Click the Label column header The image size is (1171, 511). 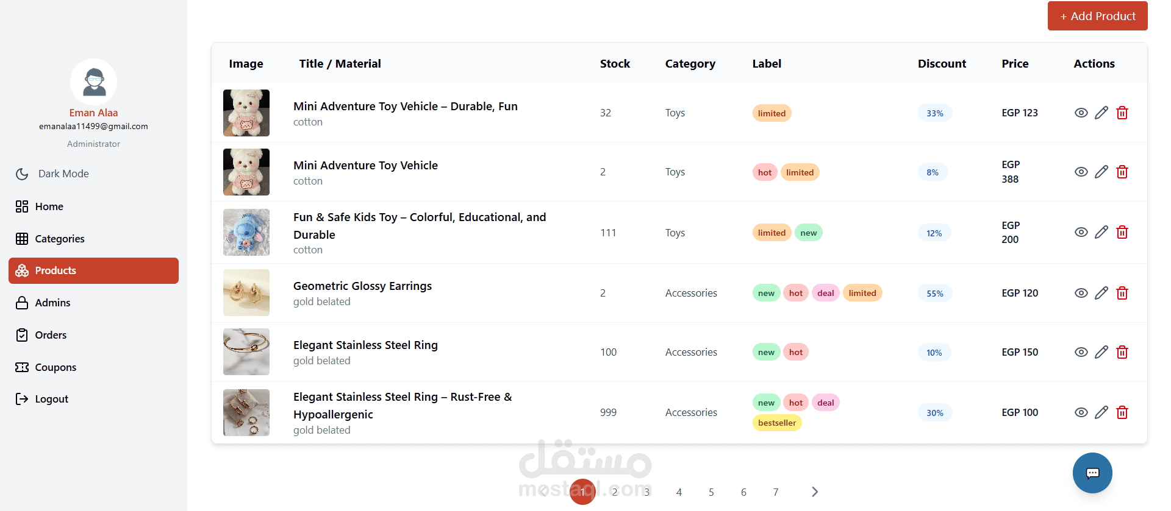point(767,63)
